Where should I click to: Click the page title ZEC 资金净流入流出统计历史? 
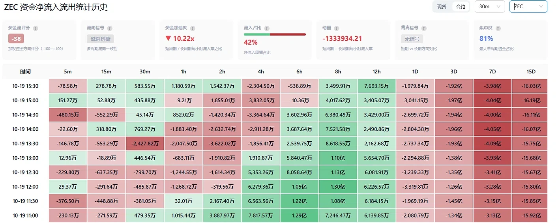click(56, 7)
